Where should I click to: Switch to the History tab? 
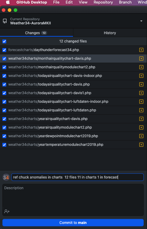point(110,33)
